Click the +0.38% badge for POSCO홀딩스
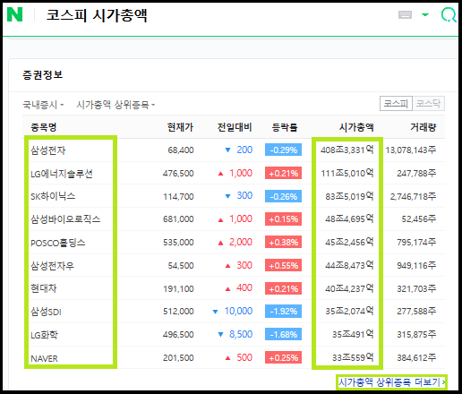462x394 pixels. (x=283, y=242)
